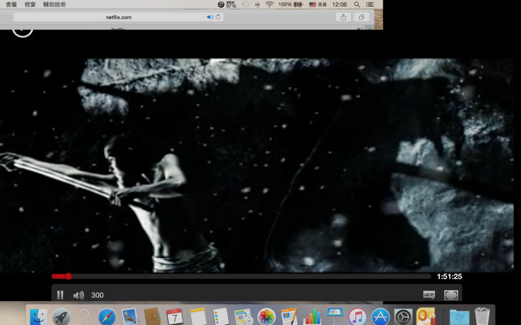Click the question mark icon in the Dock
The image size is (521, 325).
(x=84, y=317)
